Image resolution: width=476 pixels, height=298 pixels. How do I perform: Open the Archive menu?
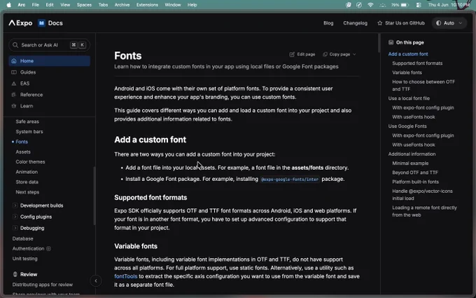(122, 5)
